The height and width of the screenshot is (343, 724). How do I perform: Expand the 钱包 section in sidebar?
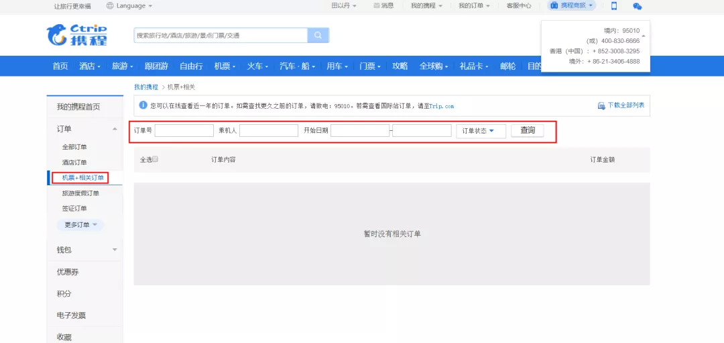[115, 250]
